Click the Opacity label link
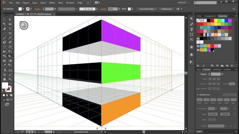 pos(103,9)
